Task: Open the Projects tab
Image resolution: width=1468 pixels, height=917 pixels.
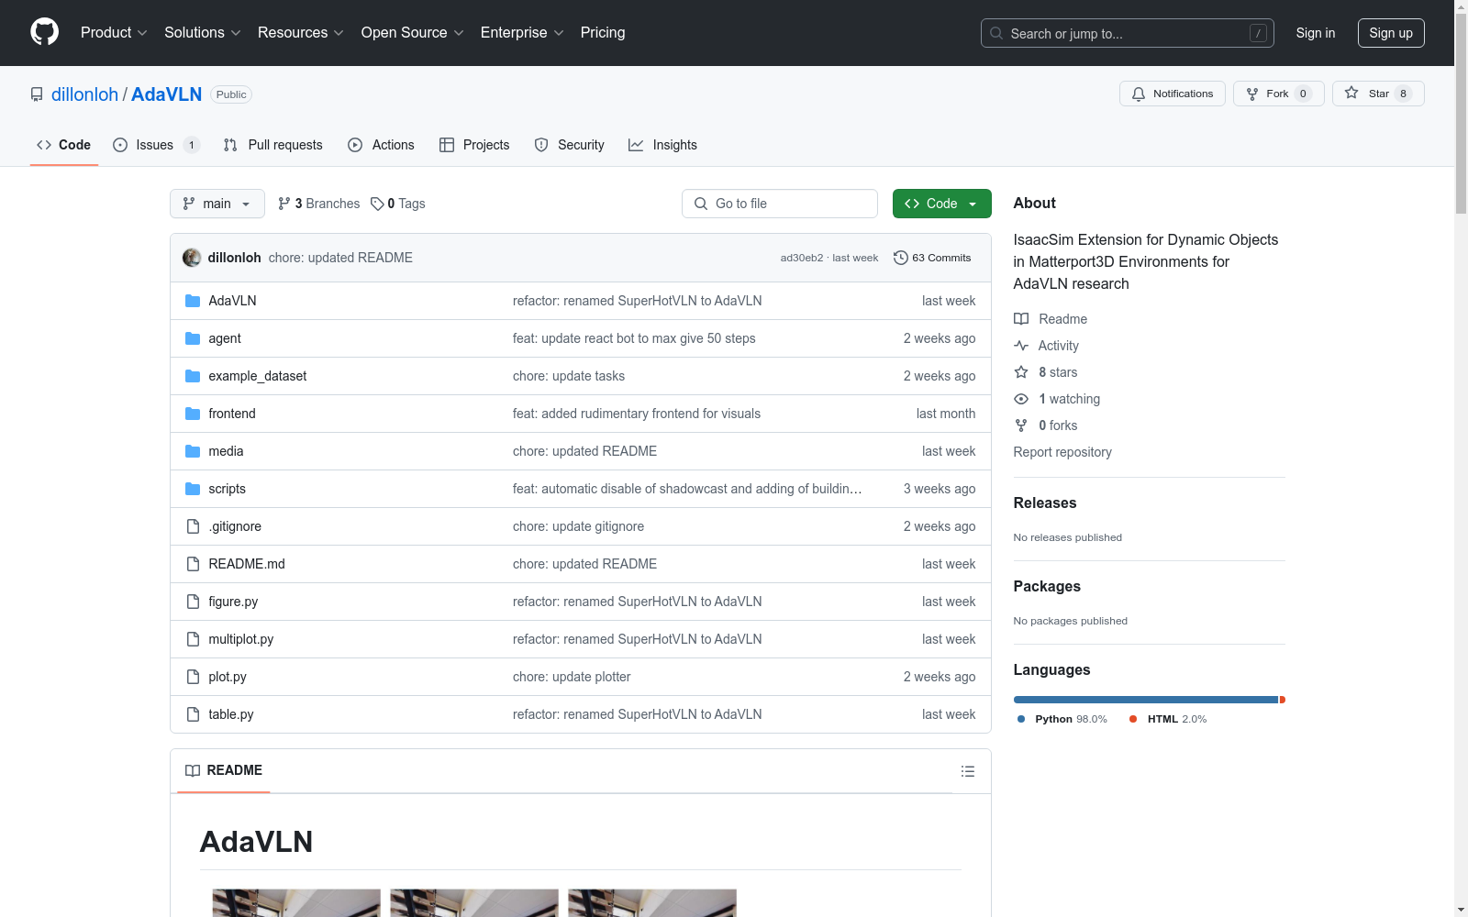Action: pyautogui.click(x=474, y=145)
